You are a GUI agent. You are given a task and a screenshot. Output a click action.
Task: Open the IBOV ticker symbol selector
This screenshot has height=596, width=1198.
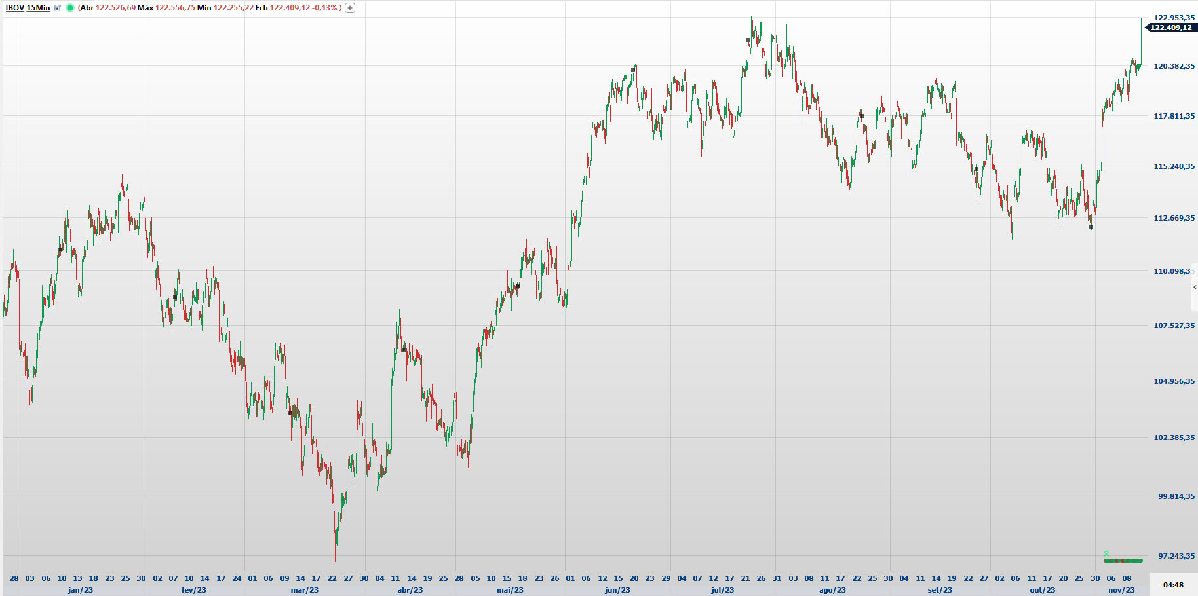coord(14,8)
